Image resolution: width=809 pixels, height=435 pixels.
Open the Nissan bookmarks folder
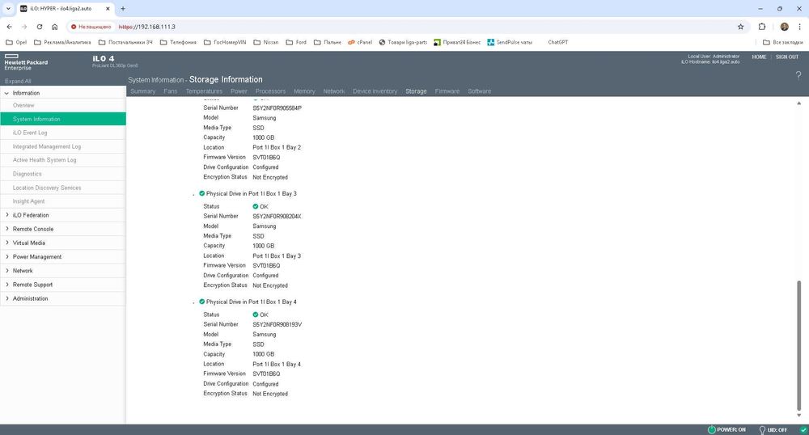tap(265, 42)
